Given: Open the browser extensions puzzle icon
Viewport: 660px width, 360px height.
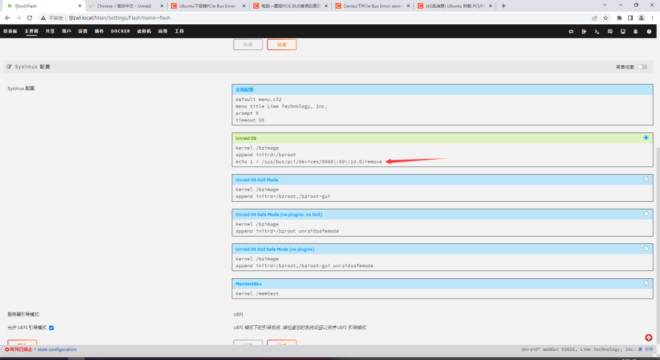Looking at the screenshot, I should point(619,18).
